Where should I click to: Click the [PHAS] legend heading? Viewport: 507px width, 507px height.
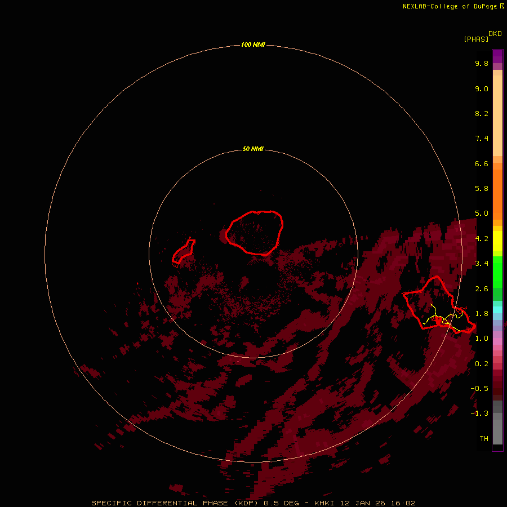pos(476,39)
